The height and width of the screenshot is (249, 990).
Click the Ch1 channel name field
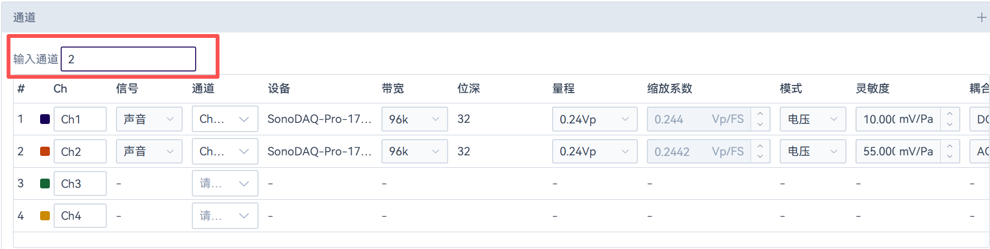point(80,119)
